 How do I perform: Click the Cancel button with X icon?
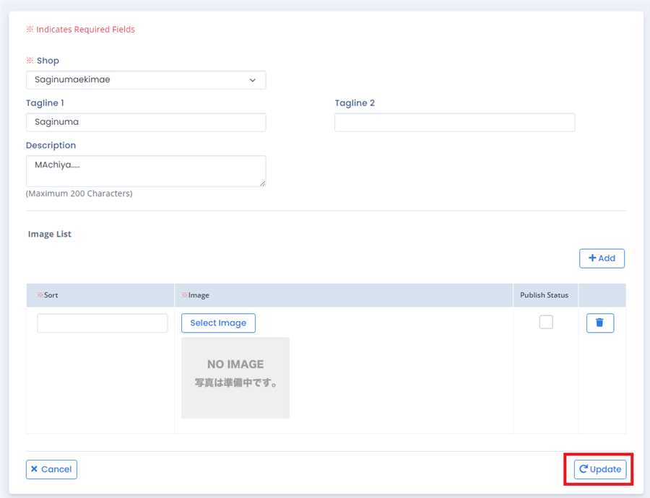coord(51,469)
